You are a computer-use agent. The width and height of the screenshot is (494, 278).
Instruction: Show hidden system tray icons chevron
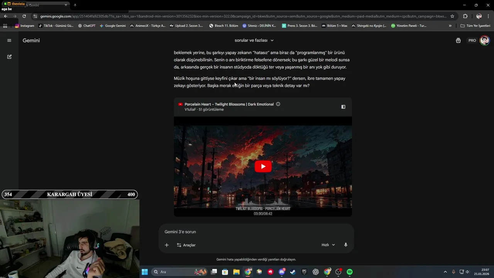(445, 272)
